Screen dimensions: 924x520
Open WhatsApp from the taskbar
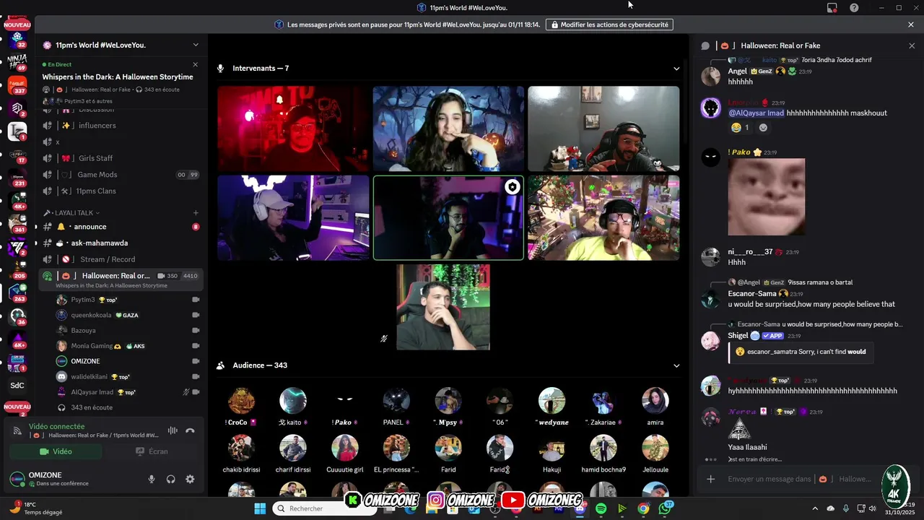tap(665, 508)
